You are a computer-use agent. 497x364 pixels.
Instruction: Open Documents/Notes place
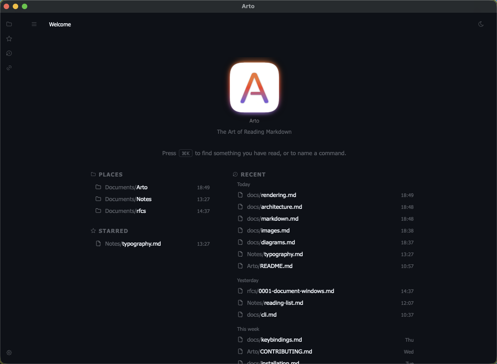(x=152, y=199)
